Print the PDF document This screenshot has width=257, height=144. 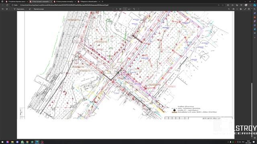233,9
